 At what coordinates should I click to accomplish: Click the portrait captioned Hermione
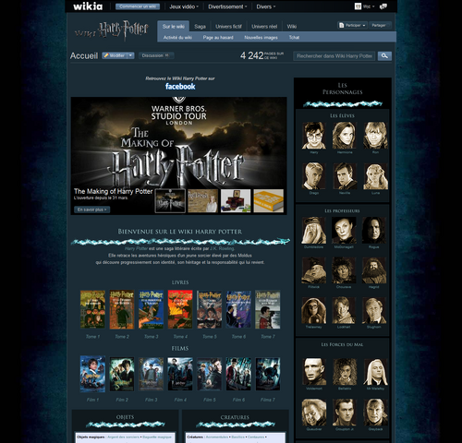pos(344,136)
